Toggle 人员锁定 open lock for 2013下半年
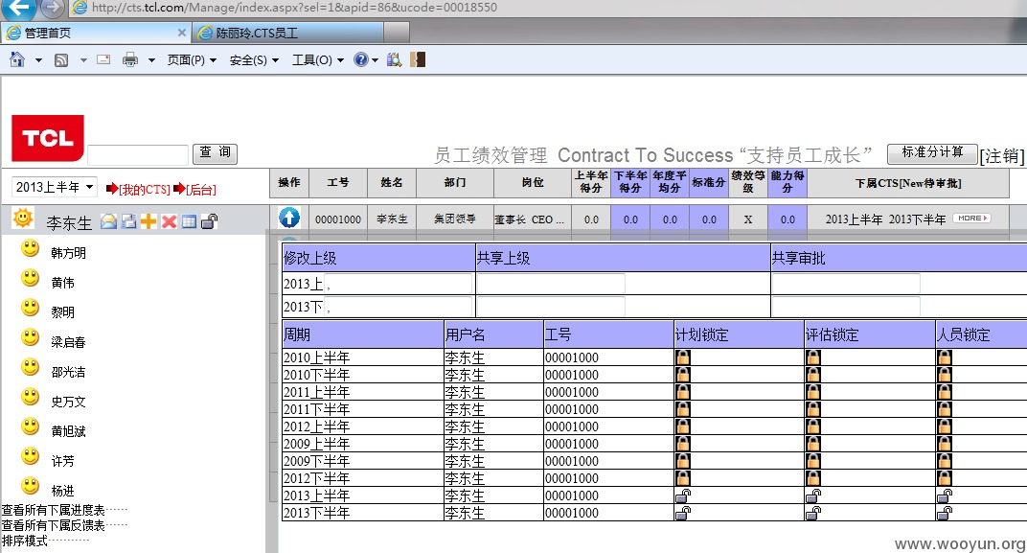The image size is (1027, 553). [944, 513]
